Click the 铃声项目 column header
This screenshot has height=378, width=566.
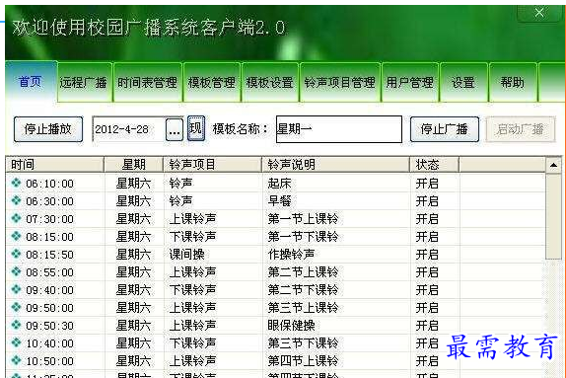point(212,165)
